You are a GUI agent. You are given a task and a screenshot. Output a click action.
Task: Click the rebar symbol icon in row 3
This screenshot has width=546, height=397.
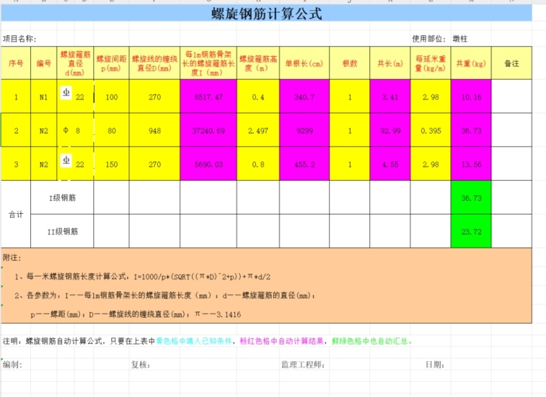pos(65,162)
